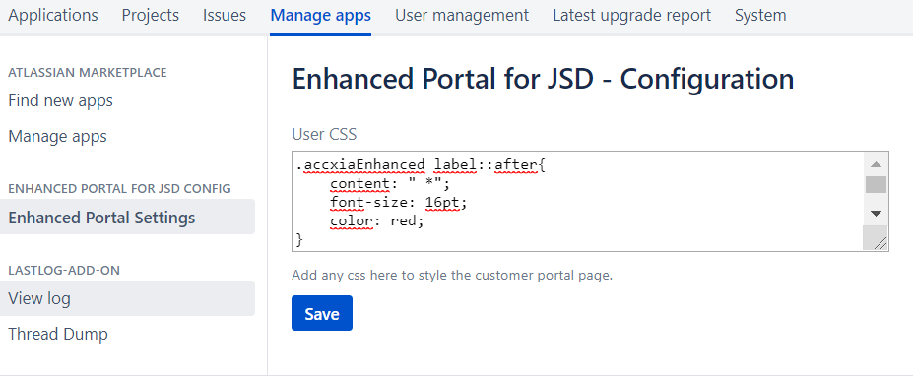Save the User CSS configuration
The width and height of the screenshot is (913, 376).
tap(322, 313)
